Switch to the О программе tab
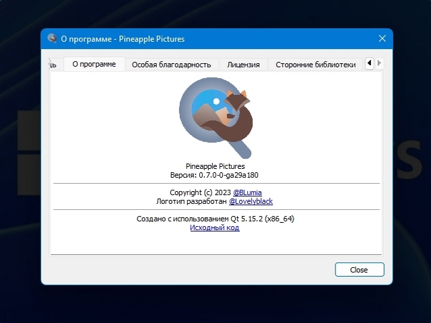Viewport: 431px width, 323px height. 94,64
